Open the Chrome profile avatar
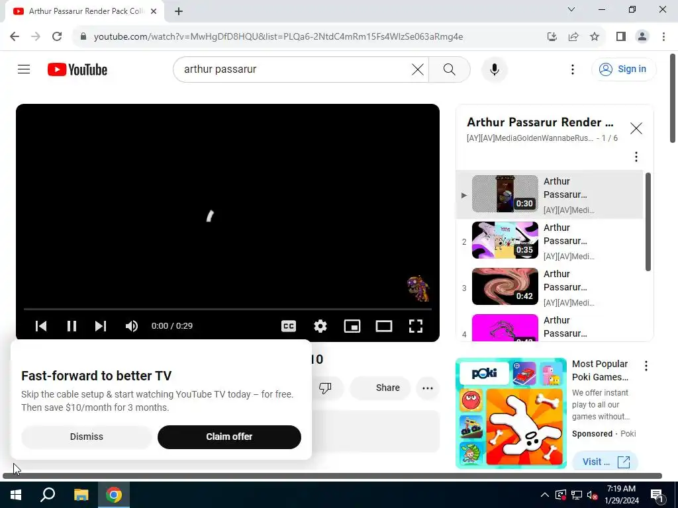Screen dimensions: 678x508 tap(642, 37)
